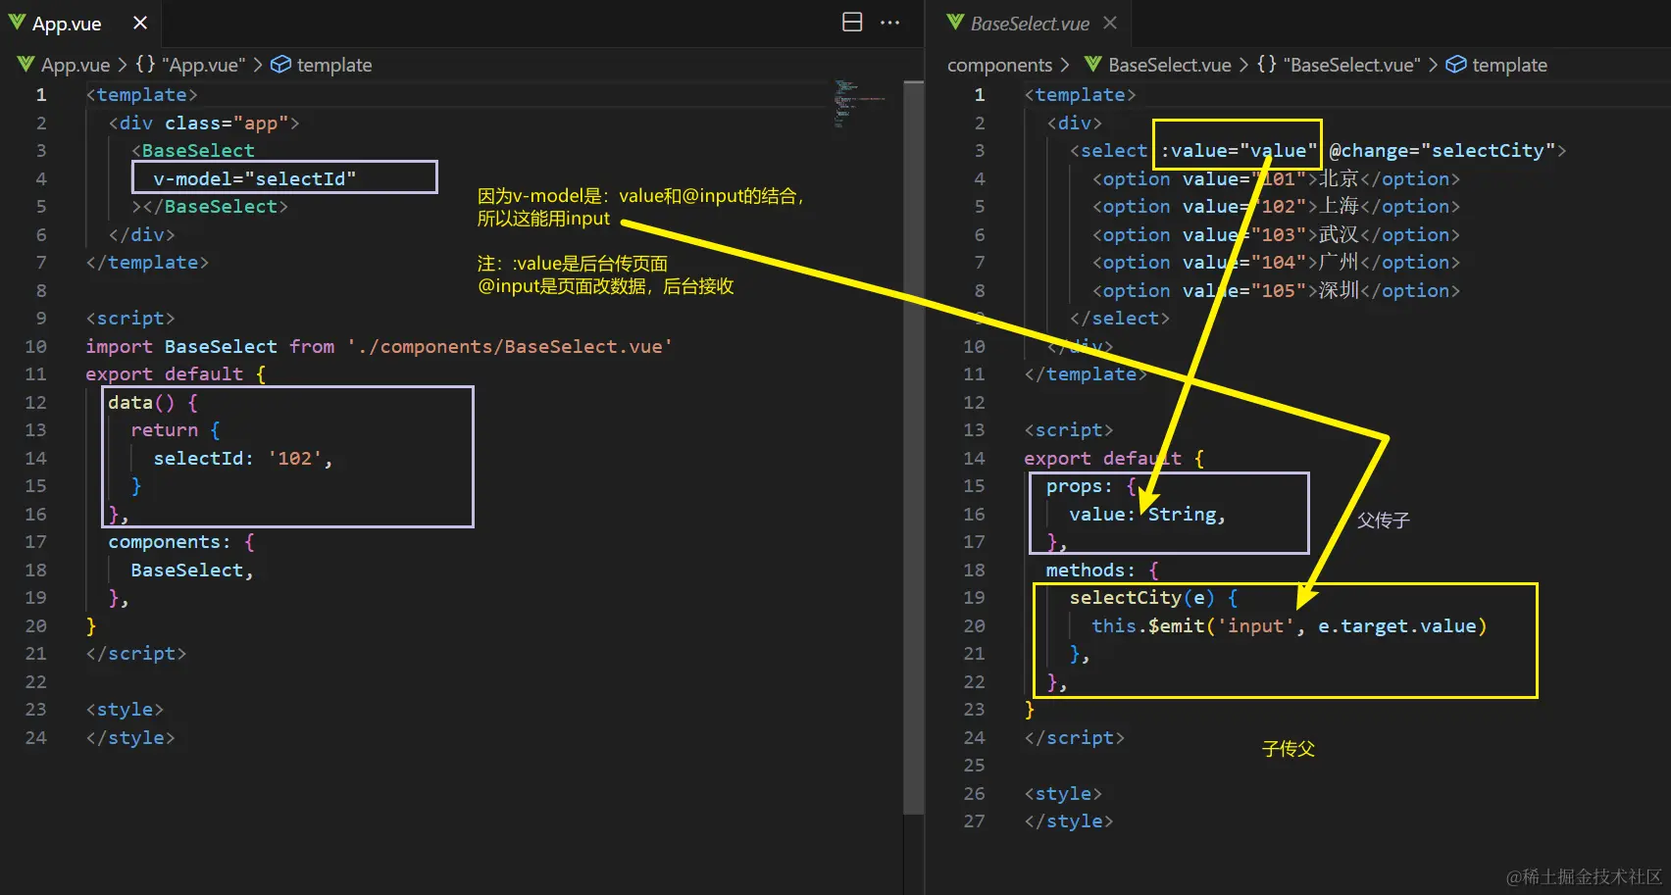Select the App.vue file breadcrumb
The width and height of the screenshot is (1671, 895).
(76, 65)
